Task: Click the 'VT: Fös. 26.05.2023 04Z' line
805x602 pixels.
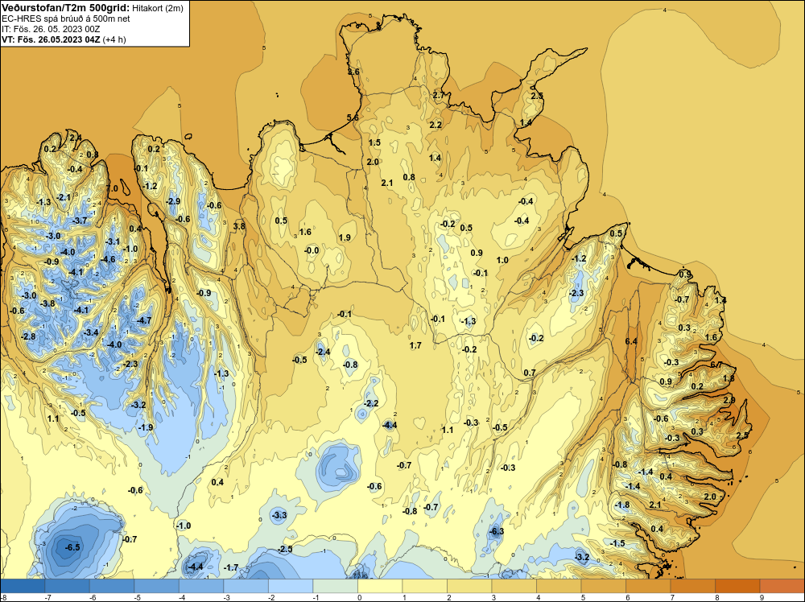Action: (x=51, y=39)
